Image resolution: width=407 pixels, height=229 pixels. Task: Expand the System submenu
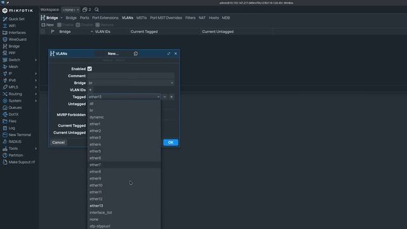[x=36, y=101]
